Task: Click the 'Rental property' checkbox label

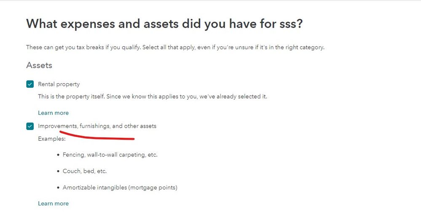Action: point(59,84)
